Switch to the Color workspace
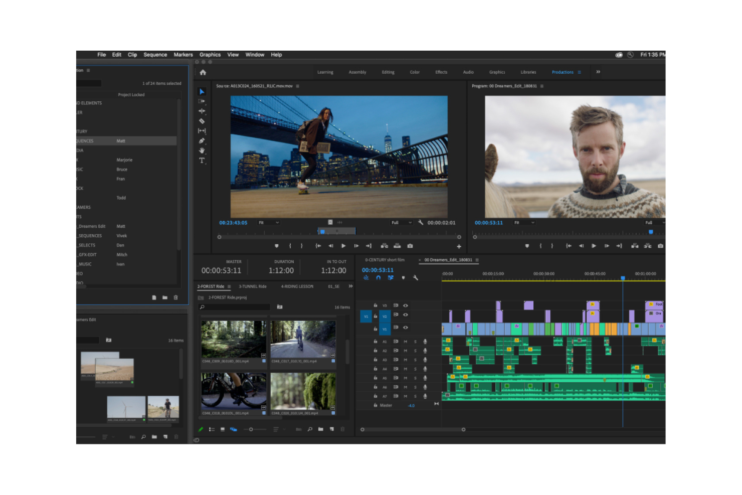The width and height of the screenshot is (742, 495). [415, 72]
